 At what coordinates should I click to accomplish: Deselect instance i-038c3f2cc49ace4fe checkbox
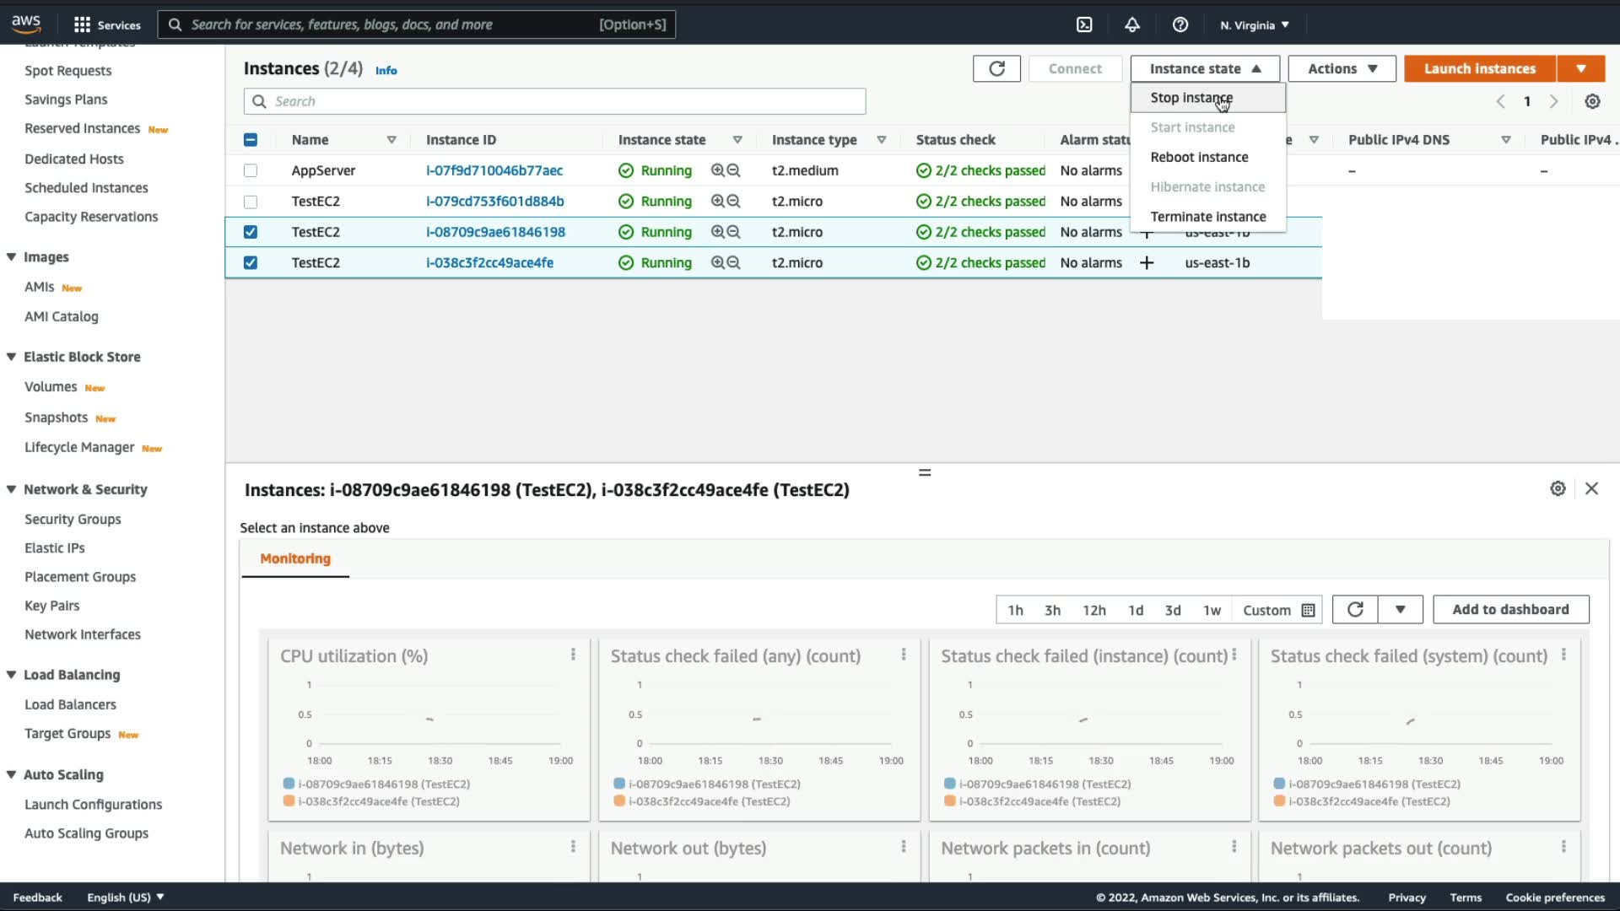pos(251,262)
